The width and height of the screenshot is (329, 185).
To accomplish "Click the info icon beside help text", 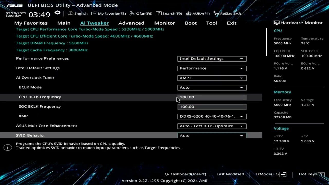I will (x=8, y=147).
